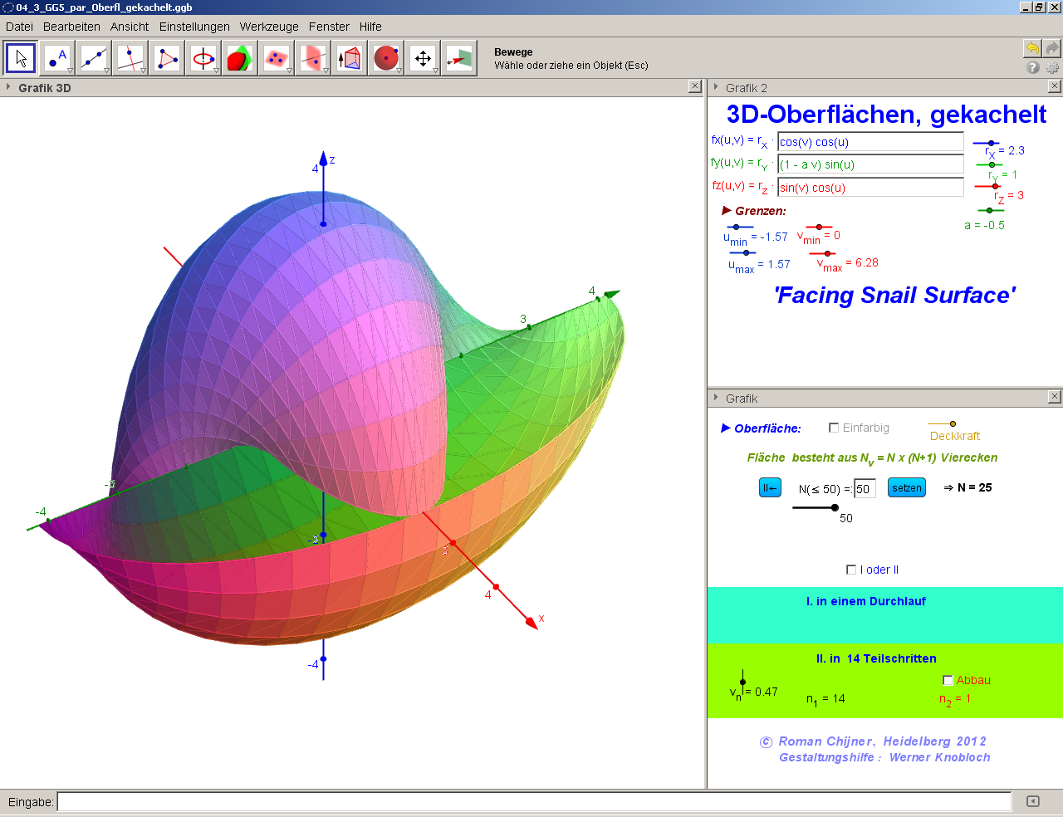
Task: Enable the Einfarbig checkbox
Action: (834, 428)
